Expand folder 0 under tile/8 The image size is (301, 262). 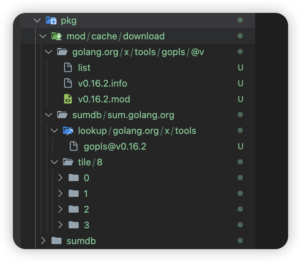click(60, 178)
